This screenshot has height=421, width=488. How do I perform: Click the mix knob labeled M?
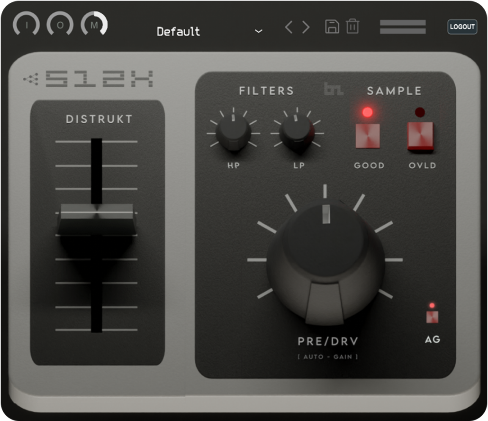94,25
